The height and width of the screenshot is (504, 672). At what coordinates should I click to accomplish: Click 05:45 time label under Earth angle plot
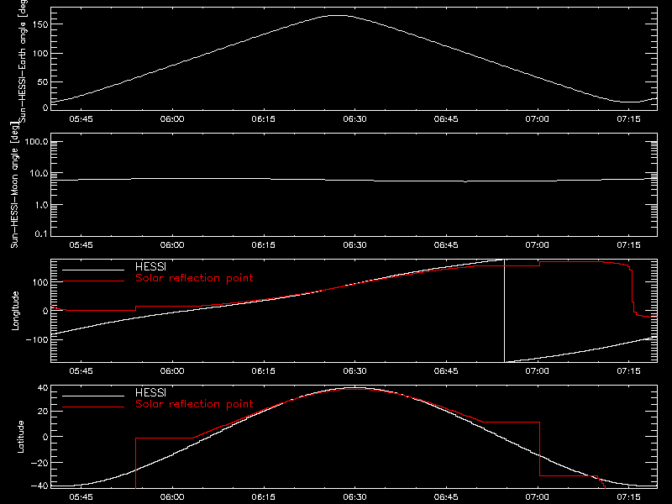(x=81, y=118)
